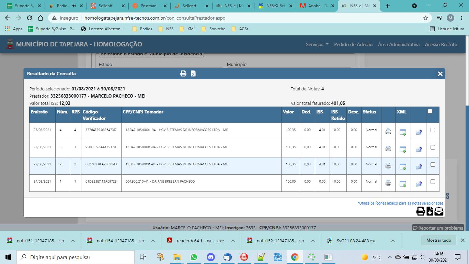Expand options for nota154 zip download
Screen dimensions: 469x264
click(153, 241)
